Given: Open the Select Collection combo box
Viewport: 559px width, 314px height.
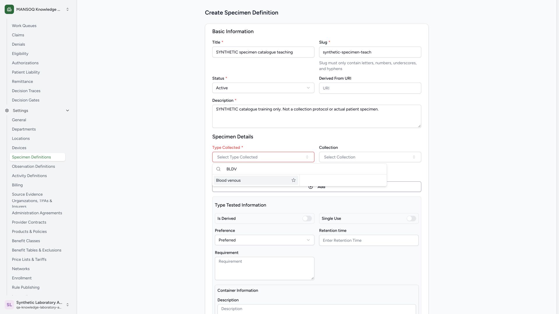Looking at the screenshot, I should click(x=370, y=157).
